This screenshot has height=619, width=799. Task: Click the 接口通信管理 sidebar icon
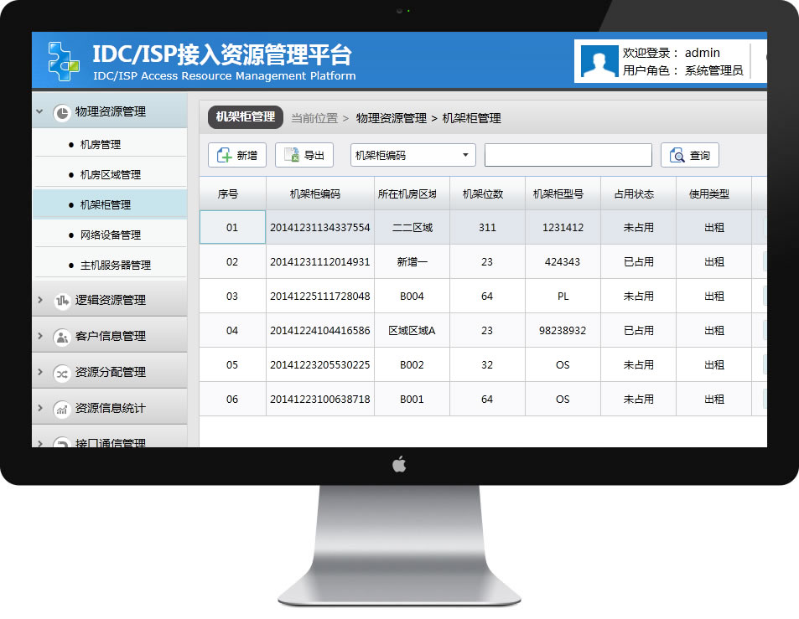click(61, 442)
